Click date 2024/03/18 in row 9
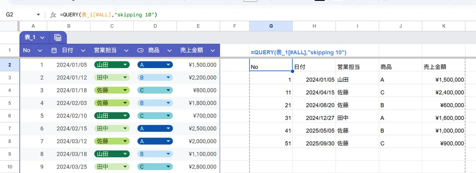 click(x=71, y=154)
